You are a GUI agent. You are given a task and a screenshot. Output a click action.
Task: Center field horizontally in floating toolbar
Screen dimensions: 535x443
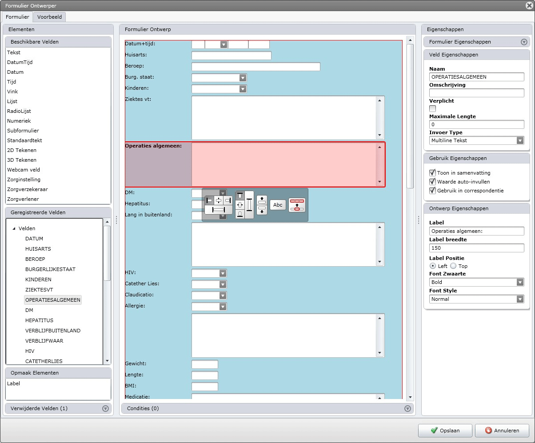coord(219,201)
